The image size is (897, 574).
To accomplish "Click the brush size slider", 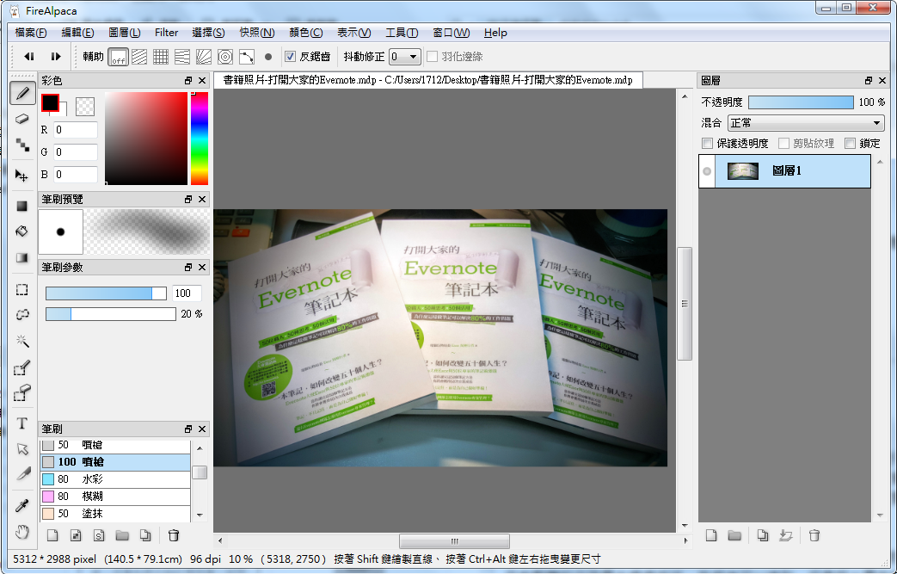I will pyautogui.click(x=106, y=293).
